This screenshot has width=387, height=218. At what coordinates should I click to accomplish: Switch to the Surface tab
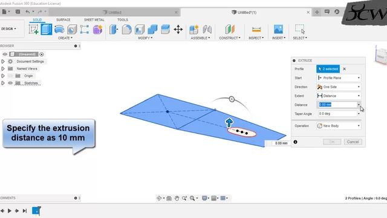coord(63,19)
